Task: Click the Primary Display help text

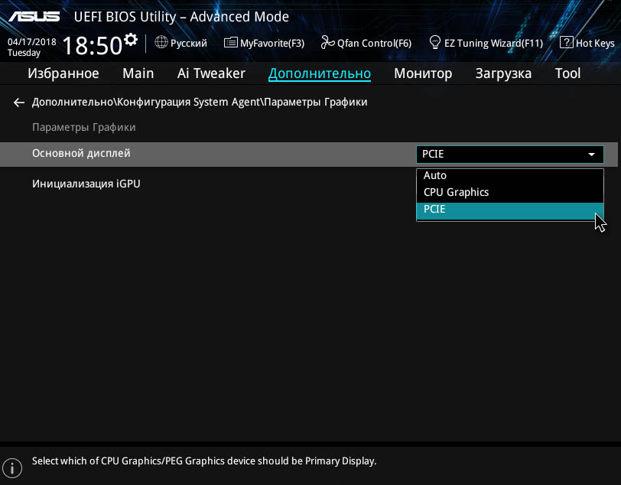Action: [x=204, y=461]
